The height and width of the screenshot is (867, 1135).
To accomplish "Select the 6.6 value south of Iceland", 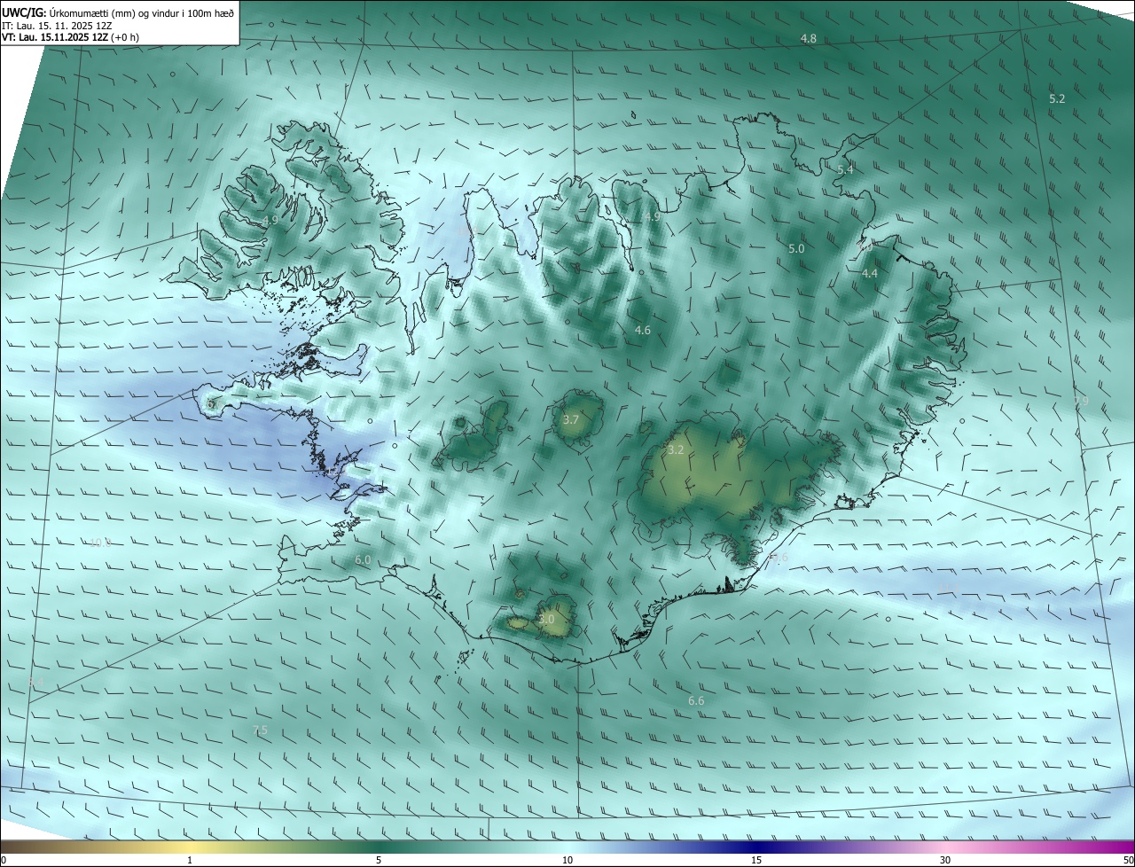I will point(696,701).
